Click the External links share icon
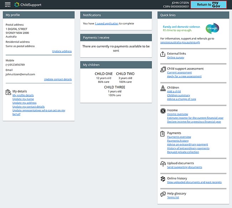Screen dimensions: 232x208 pyautogui.click(x=163, y=54)
